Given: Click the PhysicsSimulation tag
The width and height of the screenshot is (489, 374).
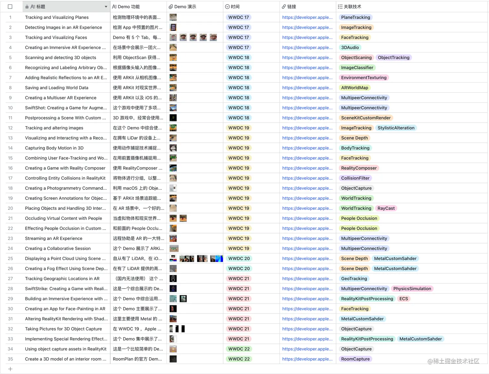Looking at the screenshot, I should 412,289.
